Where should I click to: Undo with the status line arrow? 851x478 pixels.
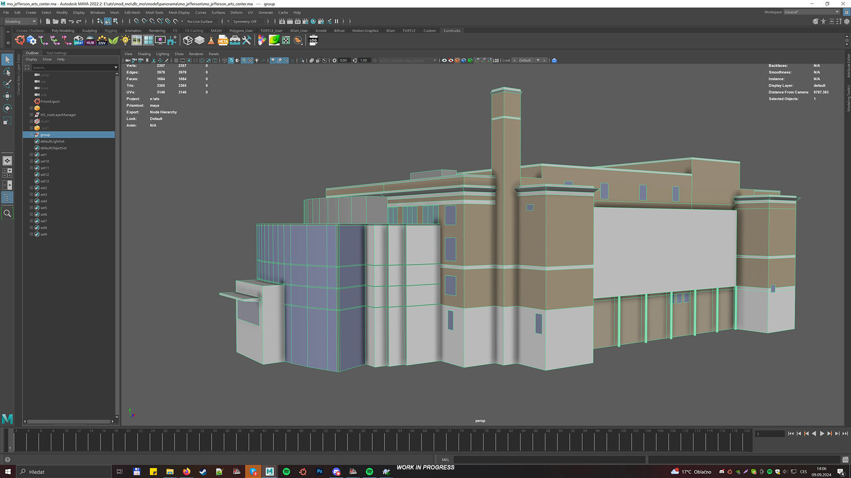point(71,21)
